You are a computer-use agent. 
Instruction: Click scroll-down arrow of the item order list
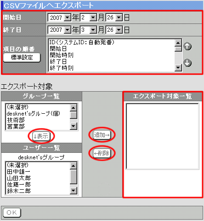tap(178, 68)
